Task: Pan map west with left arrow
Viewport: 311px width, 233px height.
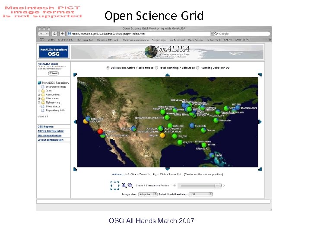Action: (x=75, y=122)
